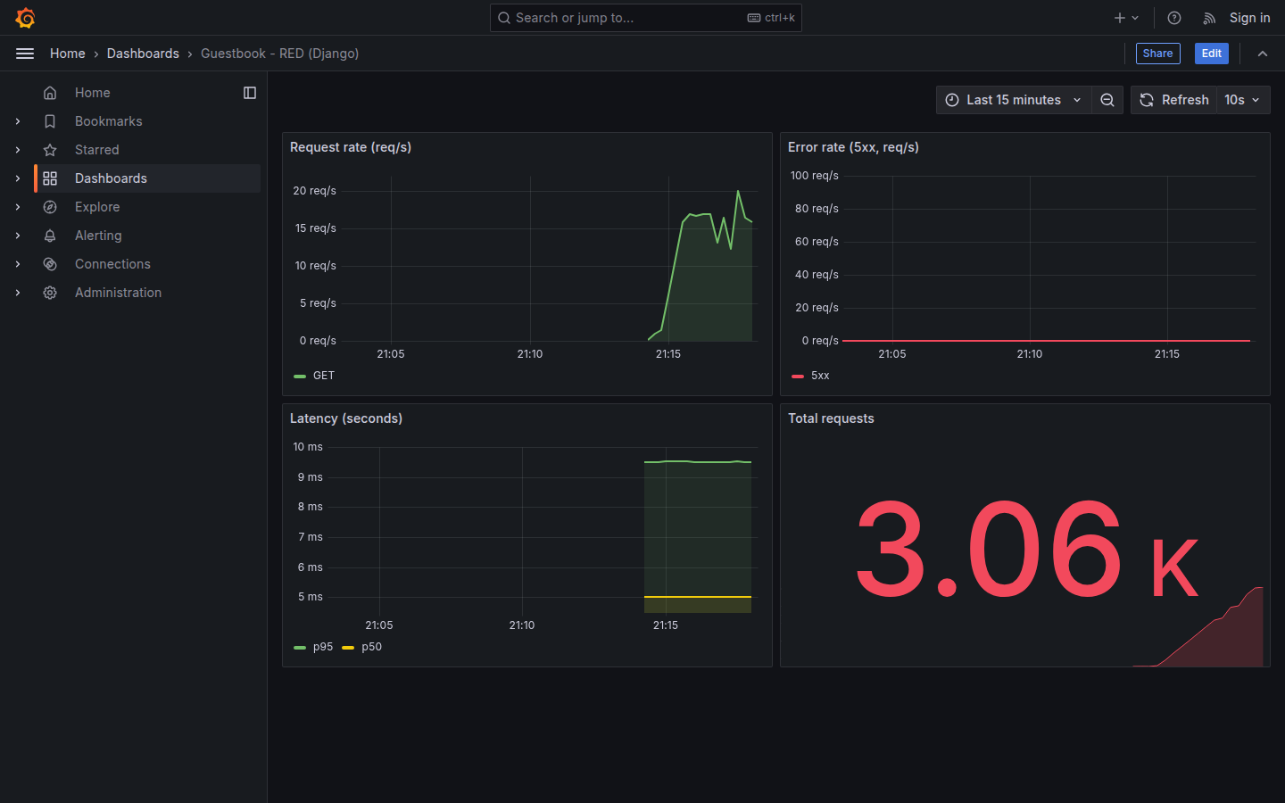Click the help question mark icon
The image size is (1285, 803).
1174,18
